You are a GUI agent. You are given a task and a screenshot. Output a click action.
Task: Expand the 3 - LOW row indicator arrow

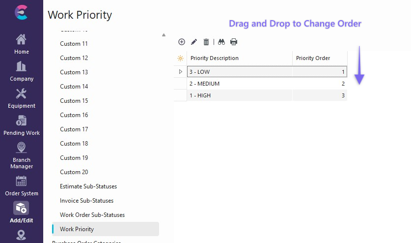click(x=180, y=72)
